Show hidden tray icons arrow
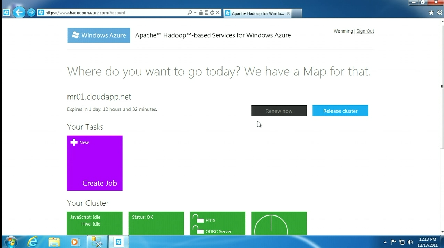The width and height of the screenshot is (444, 248). coord(385,242)
